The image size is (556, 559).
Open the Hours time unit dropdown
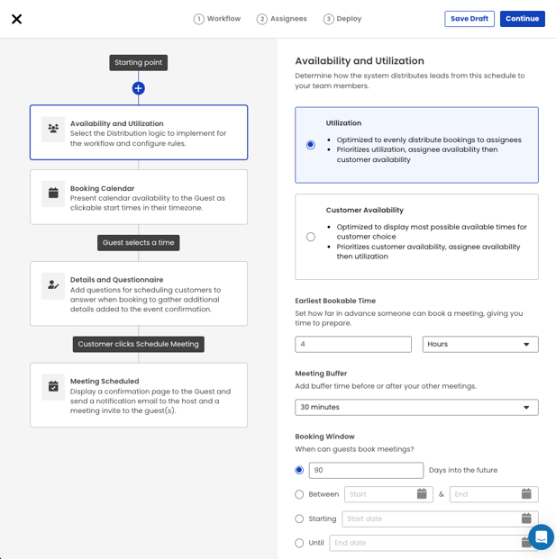[x=479, y=344]
